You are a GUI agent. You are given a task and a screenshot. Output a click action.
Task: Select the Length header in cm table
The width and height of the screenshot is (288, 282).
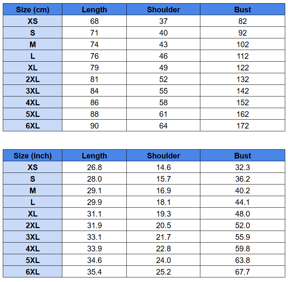point(94,10)
